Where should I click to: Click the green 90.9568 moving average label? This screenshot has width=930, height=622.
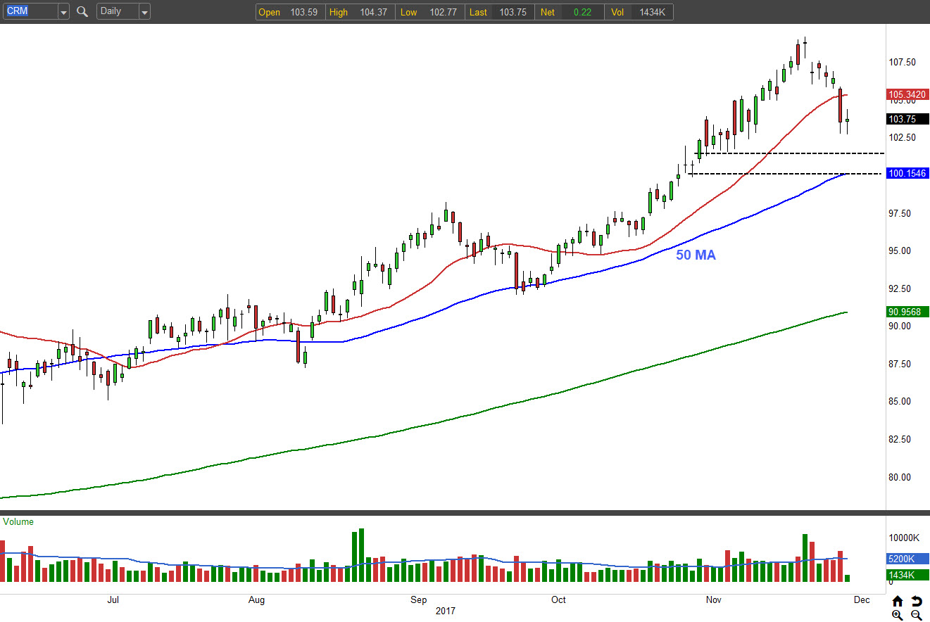coord(908,312)
